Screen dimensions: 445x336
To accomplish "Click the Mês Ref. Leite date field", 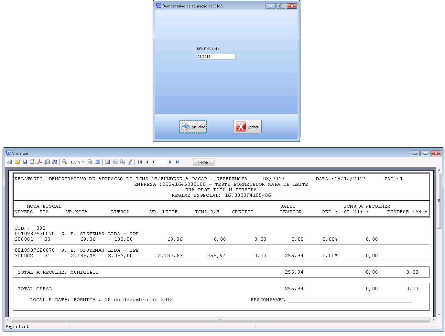I will pos(216,57).
